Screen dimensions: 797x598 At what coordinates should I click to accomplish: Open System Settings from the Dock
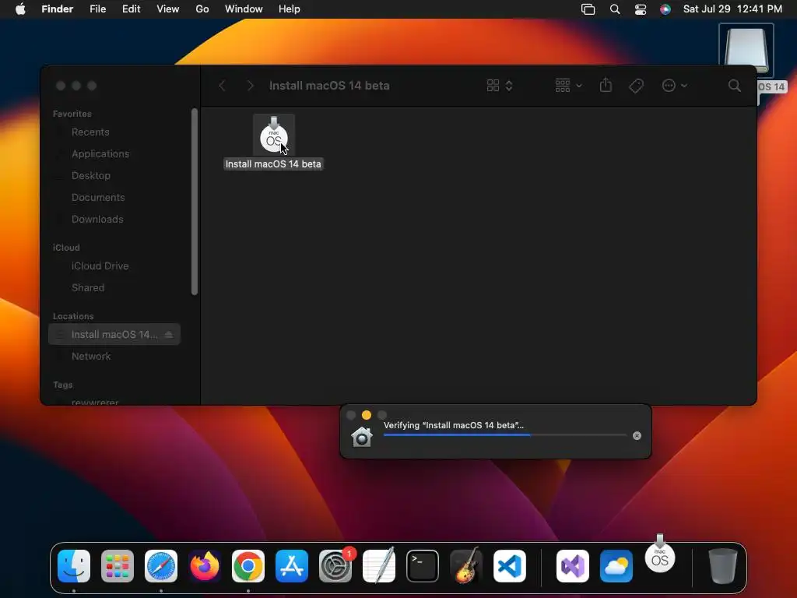[335, 566]
